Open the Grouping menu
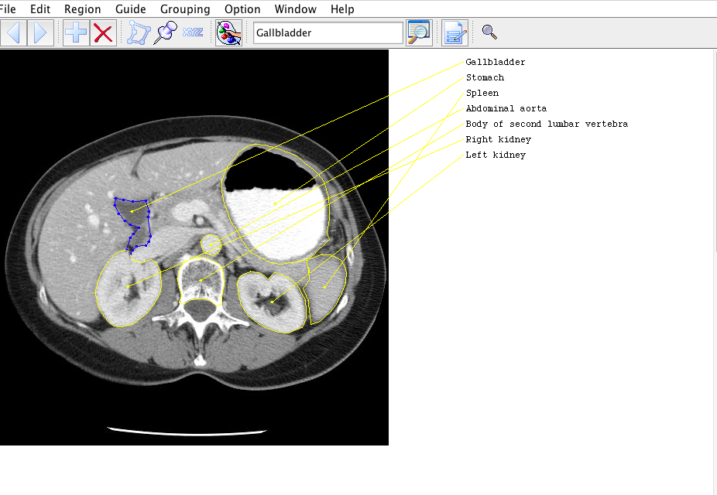This screenshot has width=717, height=495. tap(185, 9)
